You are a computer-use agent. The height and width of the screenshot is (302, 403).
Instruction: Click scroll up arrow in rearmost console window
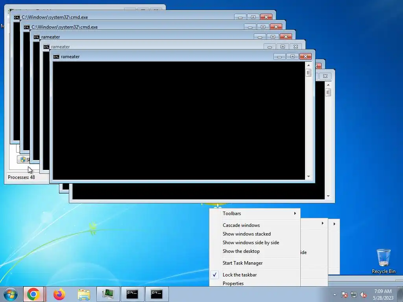coord(328,85)
